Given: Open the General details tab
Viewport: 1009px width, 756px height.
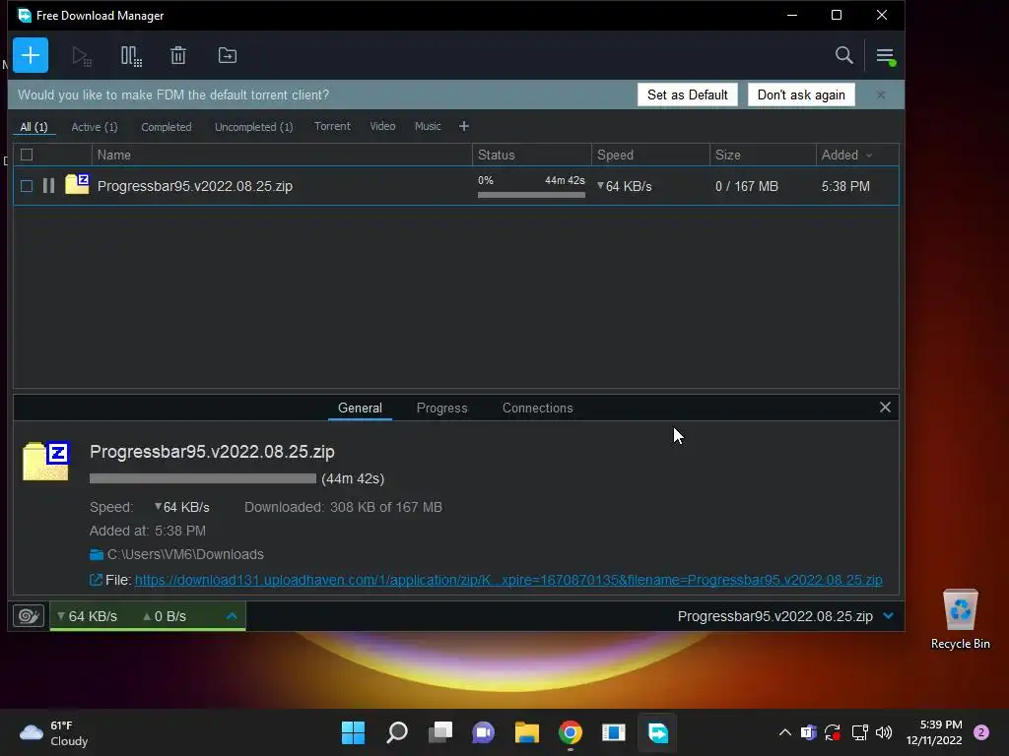Looking at the screenshot, I should (360, 408).
